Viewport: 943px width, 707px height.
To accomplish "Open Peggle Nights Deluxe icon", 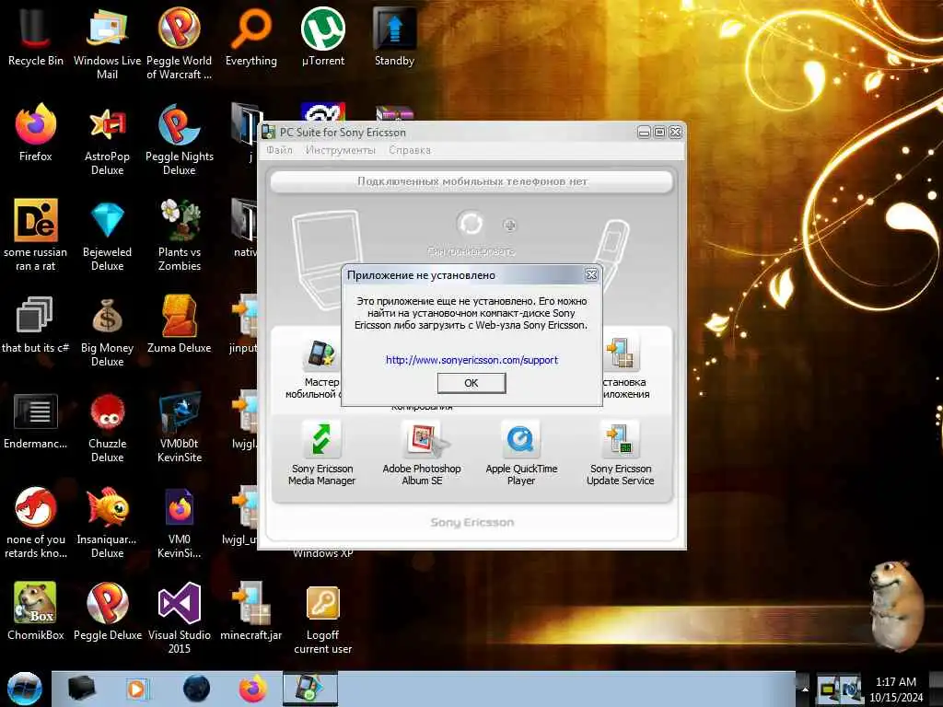I will (179, 124).
